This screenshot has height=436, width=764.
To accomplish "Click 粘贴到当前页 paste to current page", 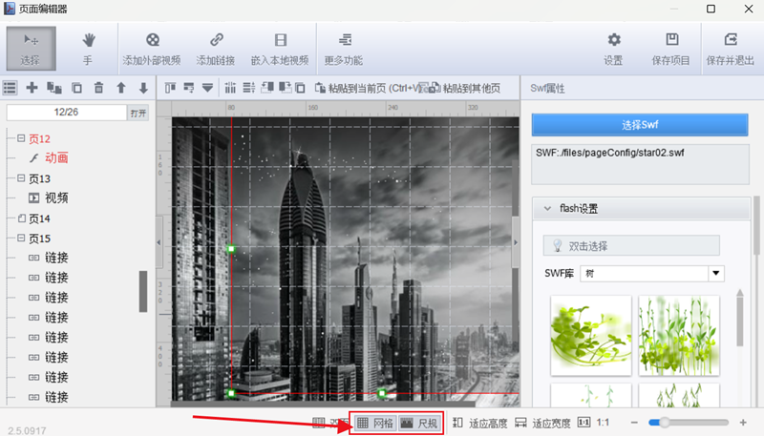I will coord(368,88).
